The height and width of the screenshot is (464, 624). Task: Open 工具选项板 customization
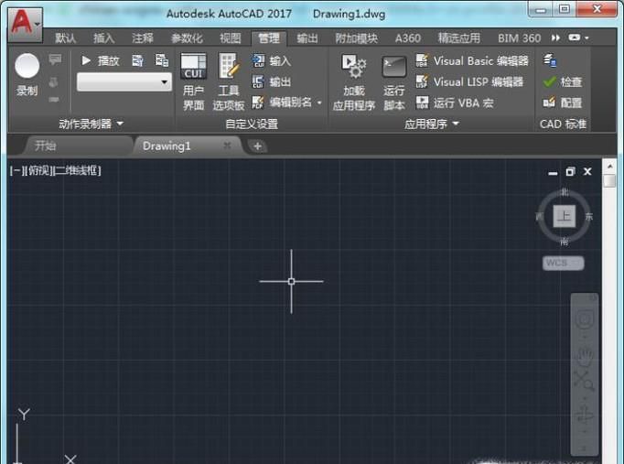[x=228, y=81]
